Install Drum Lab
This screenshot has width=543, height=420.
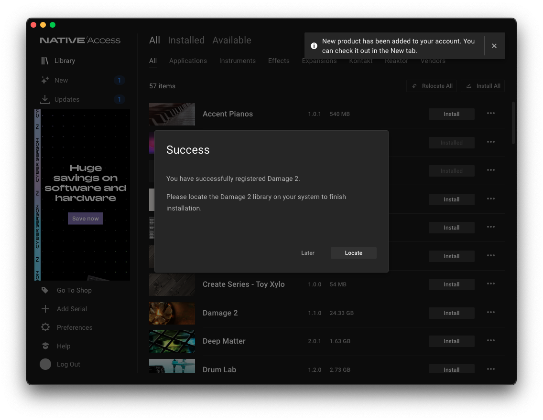(452, 369)
